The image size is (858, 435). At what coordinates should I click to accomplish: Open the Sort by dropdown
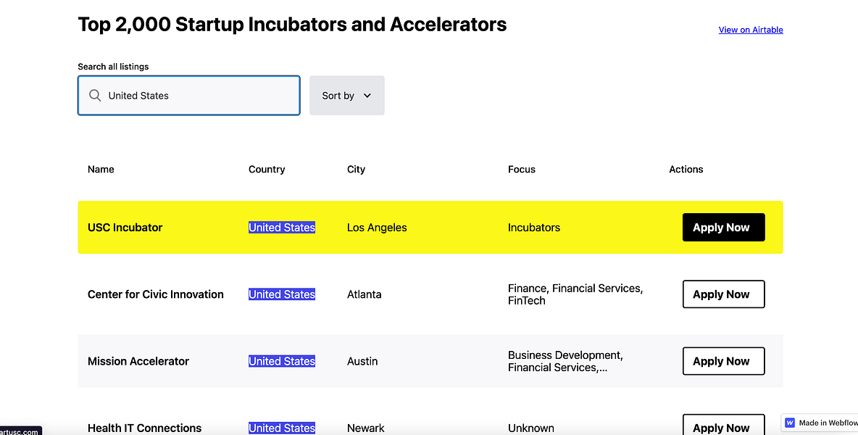pyautogui.click(x=346, y=95)
